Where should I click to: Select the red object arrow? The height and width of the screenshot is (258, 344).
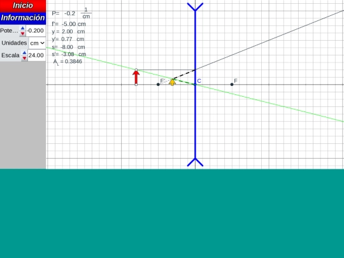tap(136, 77)
